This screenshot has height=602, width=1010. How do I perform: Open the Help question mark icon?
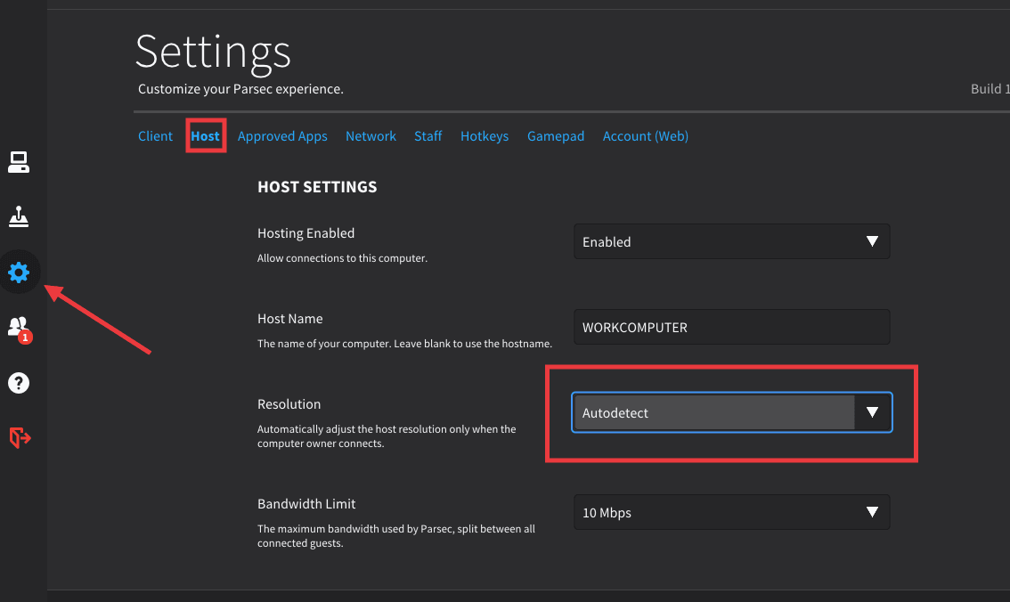(x=19, y=383)
